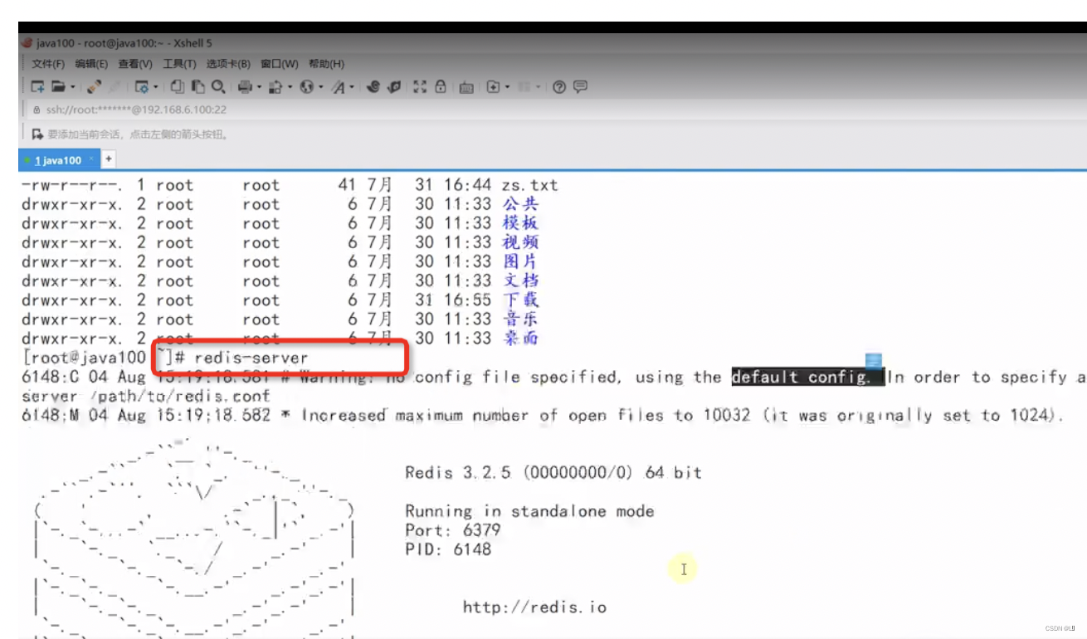This screenshot has height=639, width=1087.
Task: Select the 1 java100 session tab
Action: coord(58,160)
